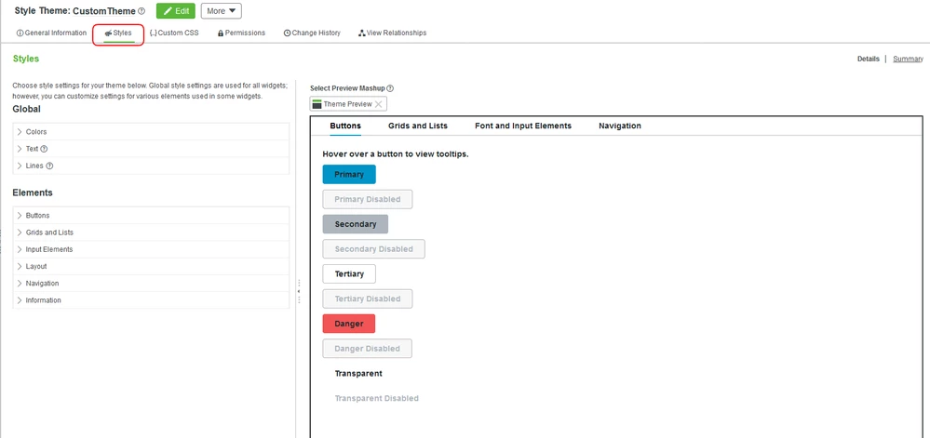Click the Transparent Disabled button
This screenshot has width=930, height=438.
(377, 398)
